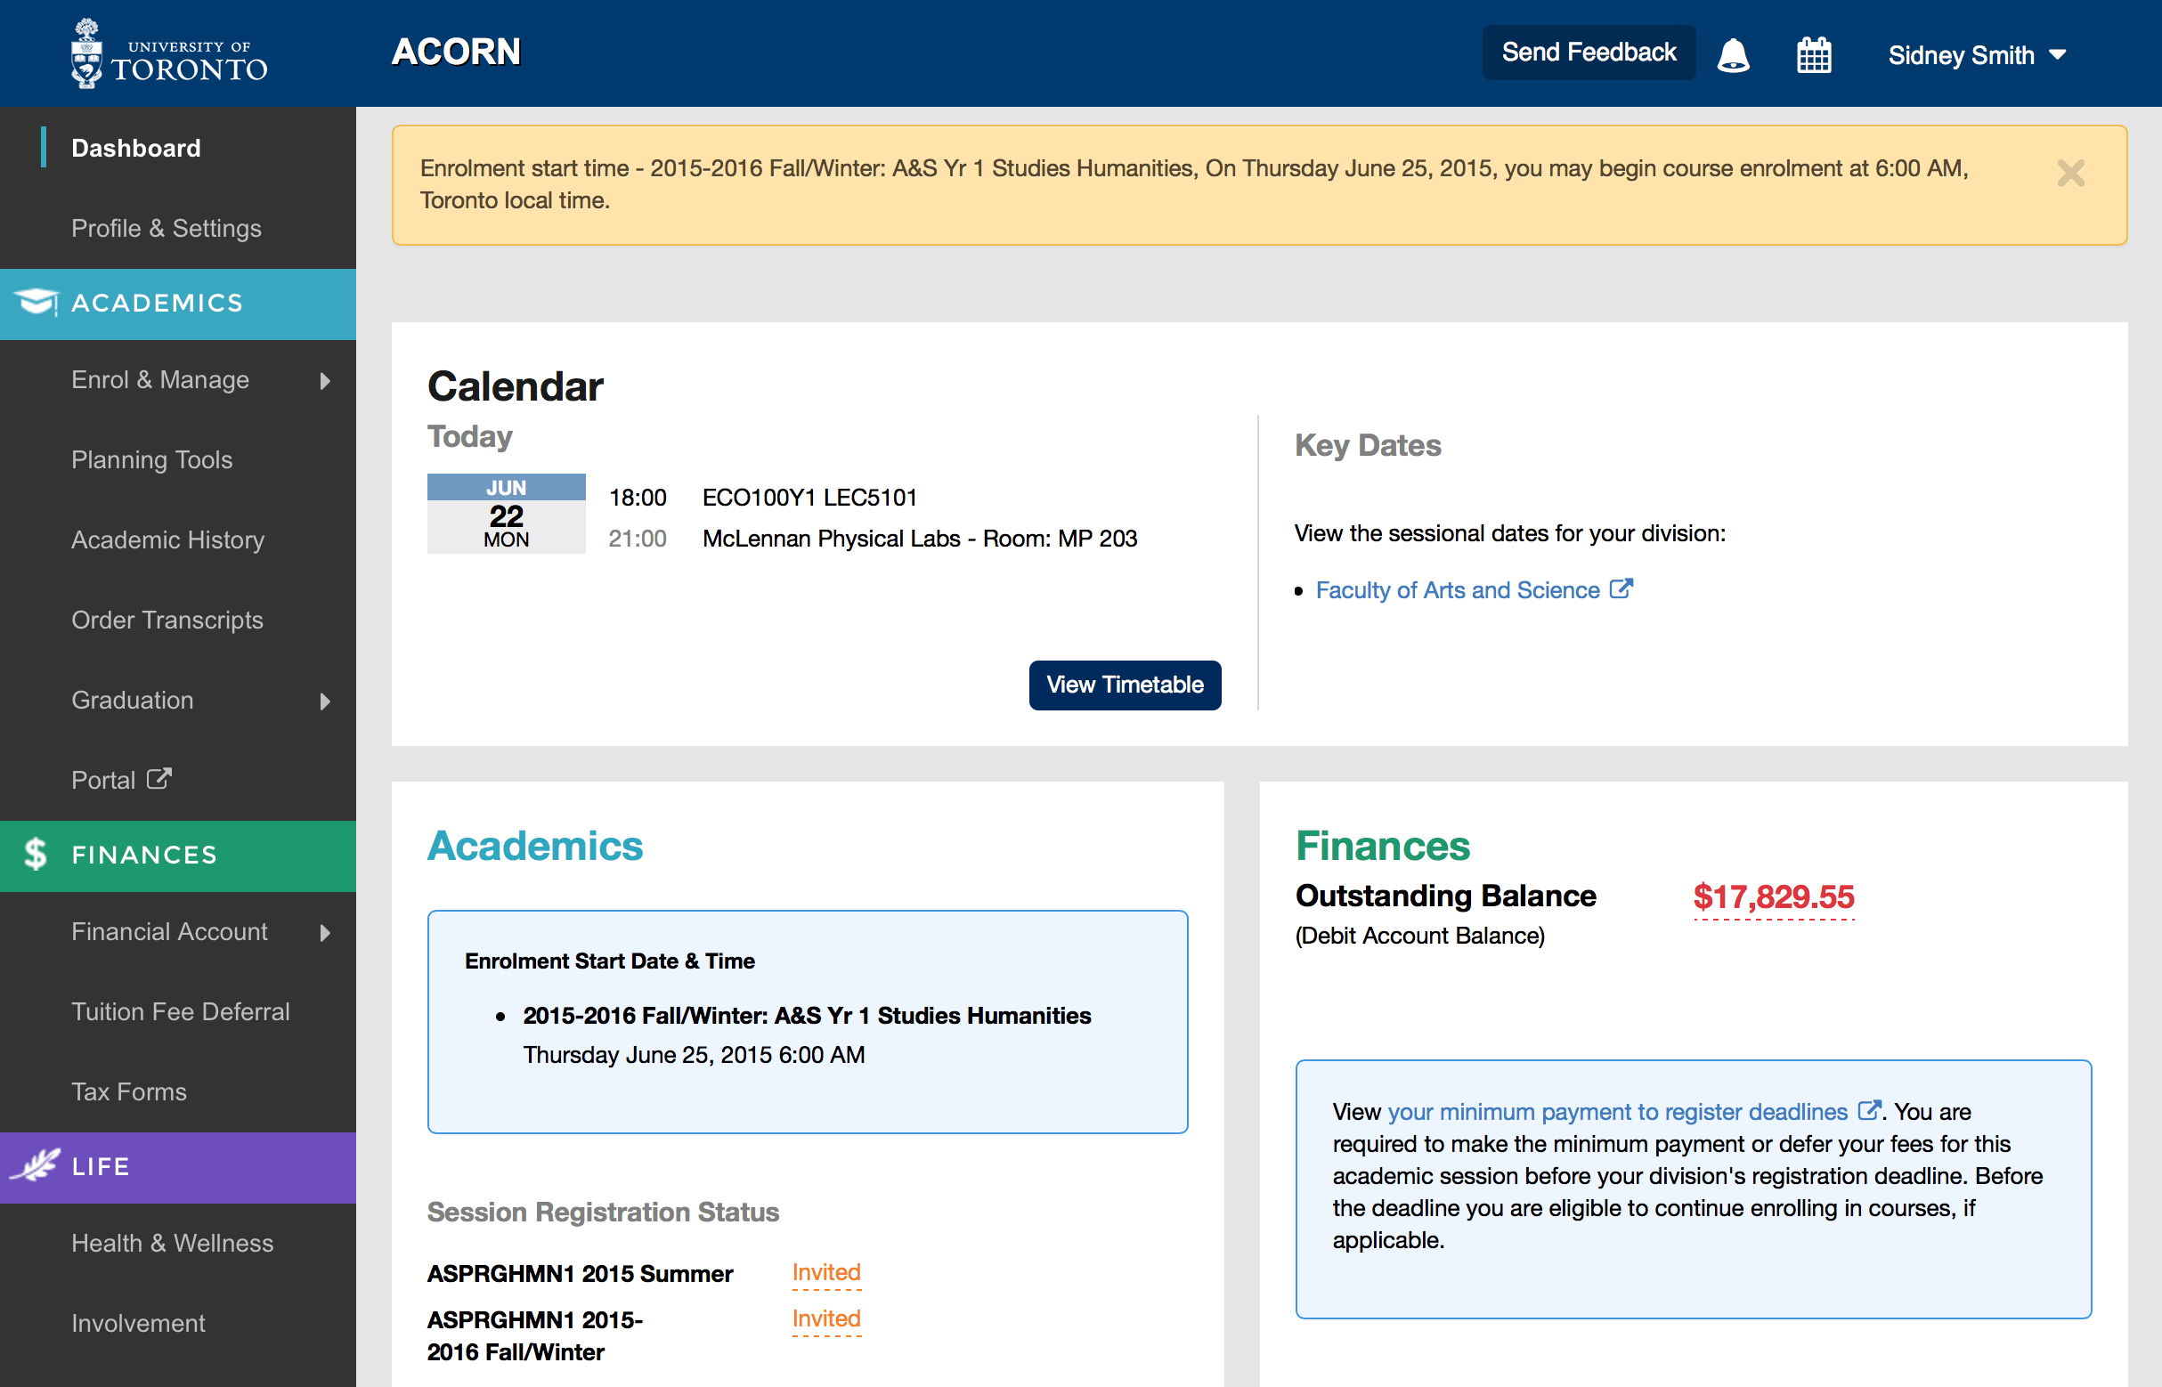Open minimum payment to register deadlines link
2162x1387 pixels.
click(1617, 1111)
